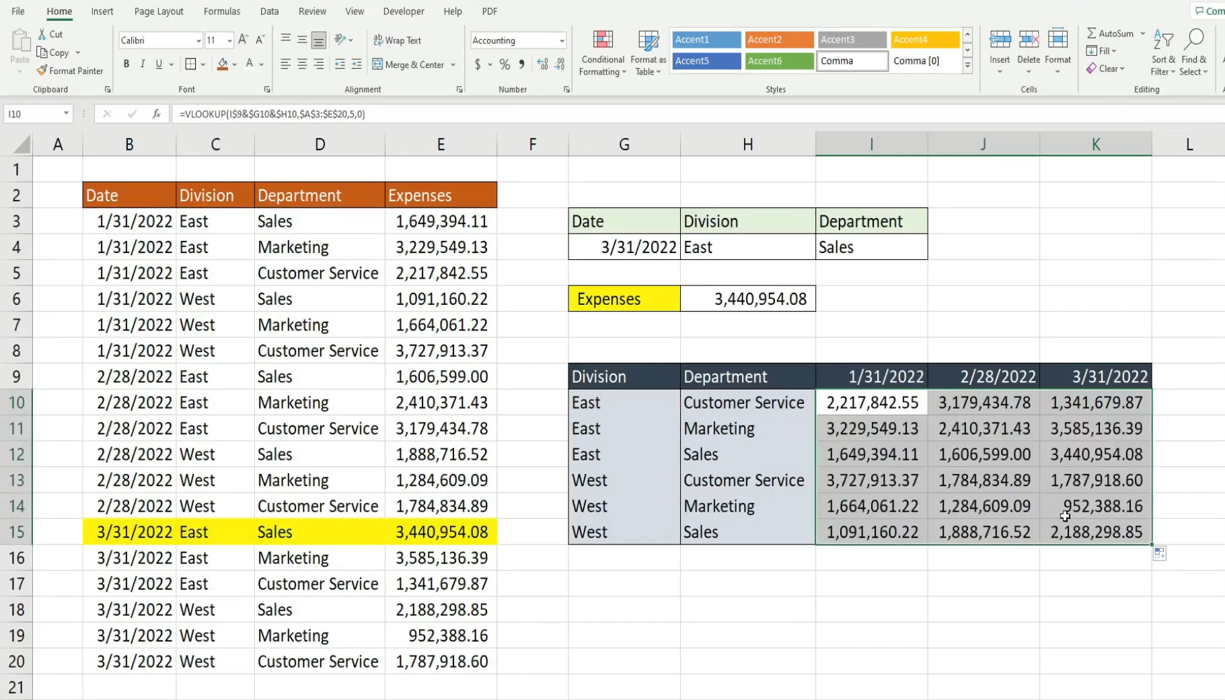Switch to the Formulas tab
Viewport: 1225px width, 700px height.
(222, 11)
